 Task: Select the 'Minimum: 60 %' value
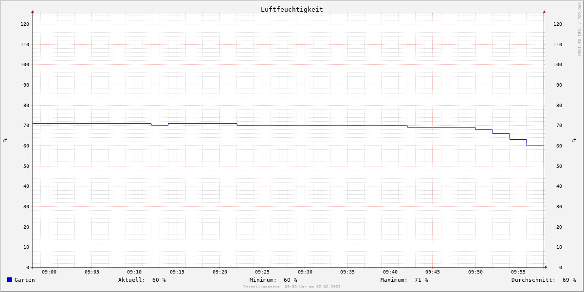274,280
